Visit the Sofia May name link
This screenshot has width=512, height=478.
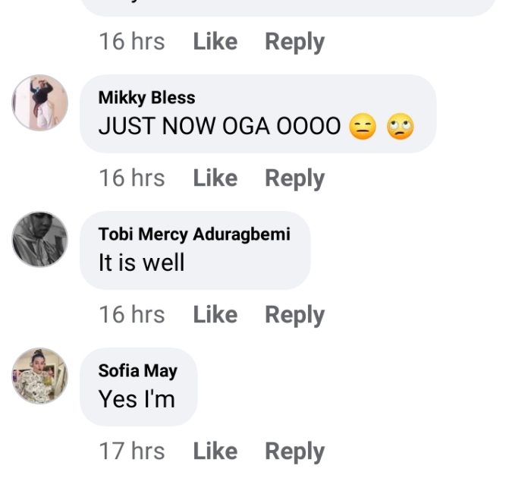(x=137, y=371)
